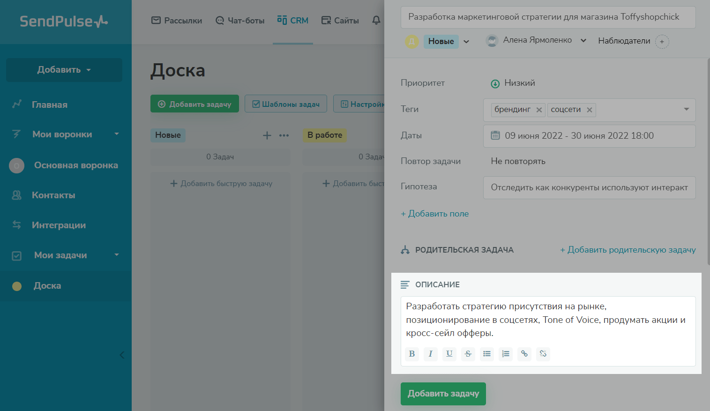Viewport: 710px width, 411px height.
Task: Click the Добавить поле link
Action: pos(434,214)
